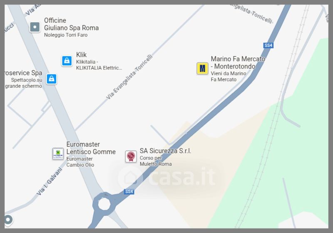Click the circular location pin at bottom-left corner
The width and height of the screenshot is (333, 233).
click(8, 220)
